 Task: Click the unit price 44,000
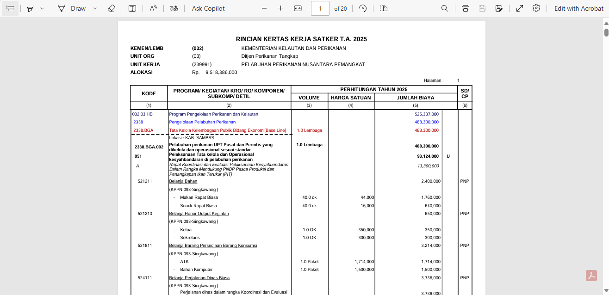[367, 197]
